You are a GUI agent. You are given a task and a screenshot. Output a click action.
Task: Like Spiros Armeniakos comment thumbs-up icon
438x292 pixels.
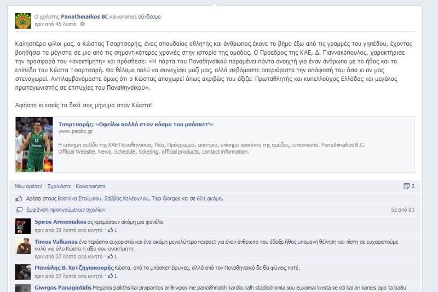point(111,230)
